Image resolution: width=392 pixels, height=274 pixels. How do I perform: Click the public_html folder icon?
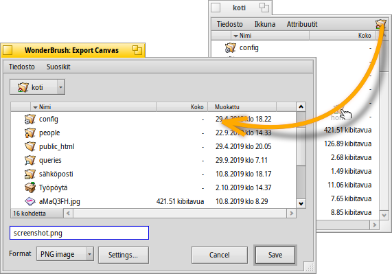pos(30,147)
